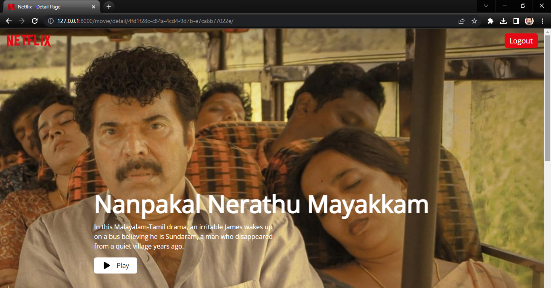Close the Netflix - Detail Page tab
This screenshot has height=288, width=551.
click(x=94, y=7)
